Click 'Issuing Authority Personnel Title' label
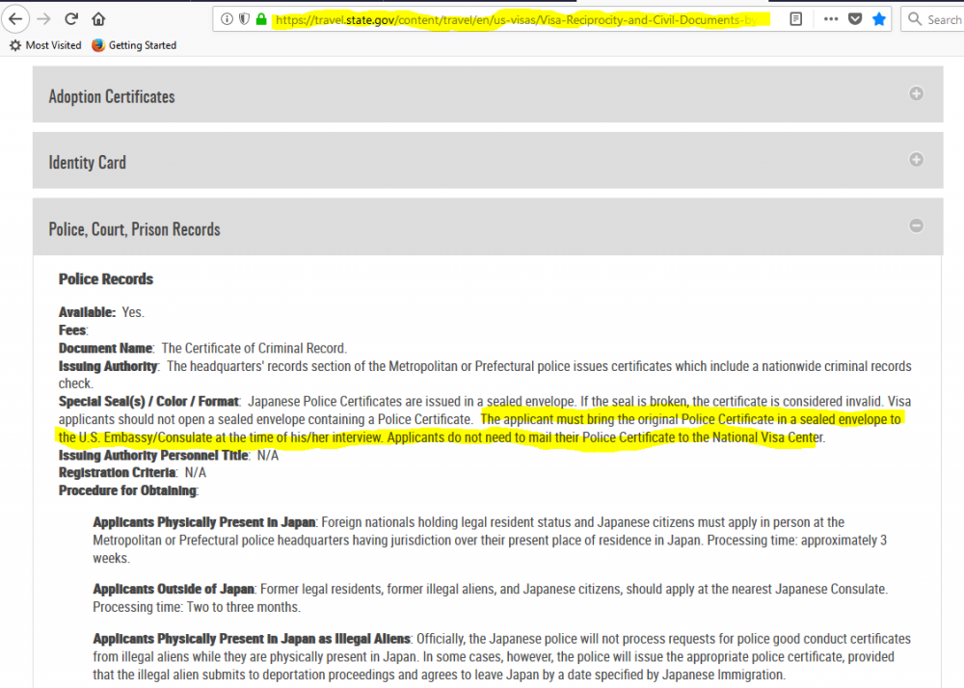The height and width of the screenshot is (688, 964). click(x=153, y=455)
